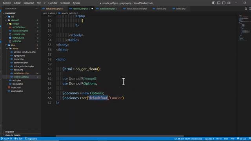This screenshot has width=251, height=141.
Task: Open LICENSE.LGPL file
Action: (x=18, y=34)
